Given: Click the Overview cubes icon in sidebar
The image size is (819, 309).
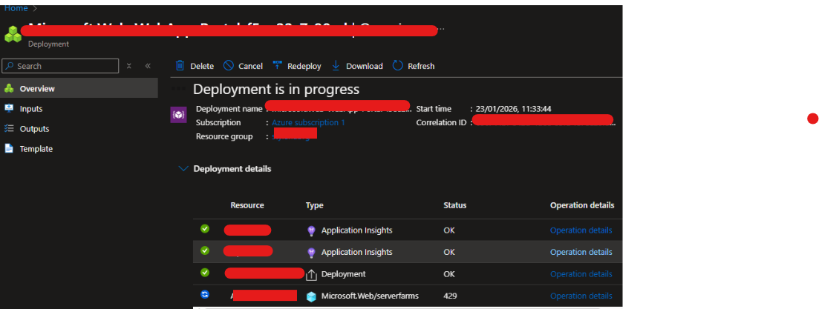Looking at the screenshot, I should point(8,89).
